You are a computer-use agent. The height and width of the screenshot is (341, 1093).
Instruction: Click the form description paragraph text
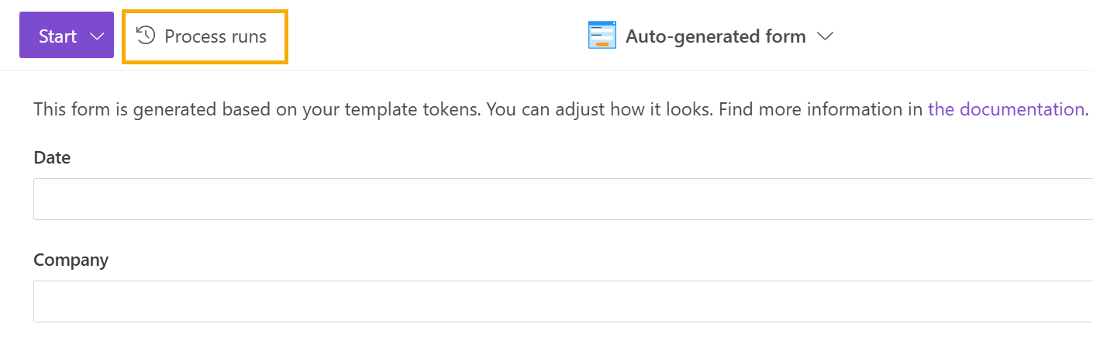561,109
